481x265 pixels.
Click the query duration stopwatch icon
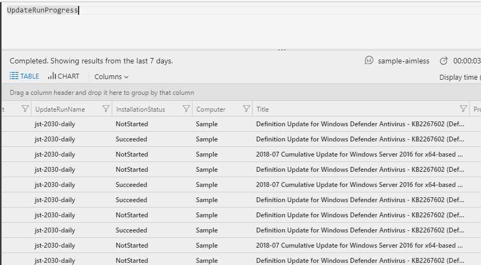(444, 61)
